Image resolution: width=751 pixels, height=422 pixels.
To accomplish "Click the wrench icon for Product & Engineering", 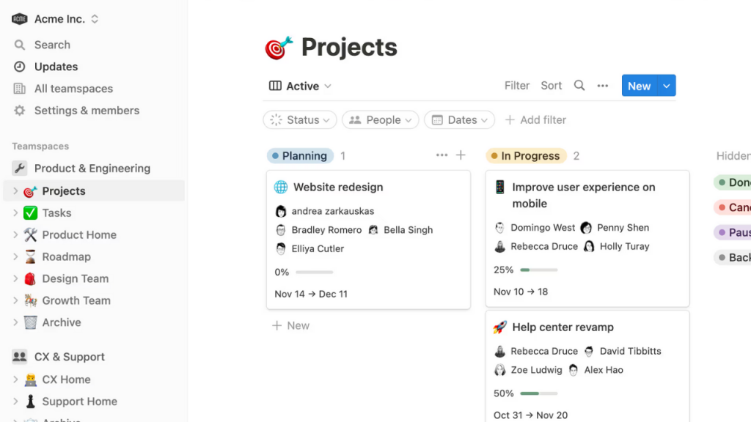I will point(20,169).
